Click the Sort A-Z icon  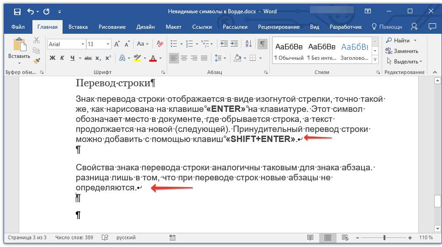(x=248, y=44)
